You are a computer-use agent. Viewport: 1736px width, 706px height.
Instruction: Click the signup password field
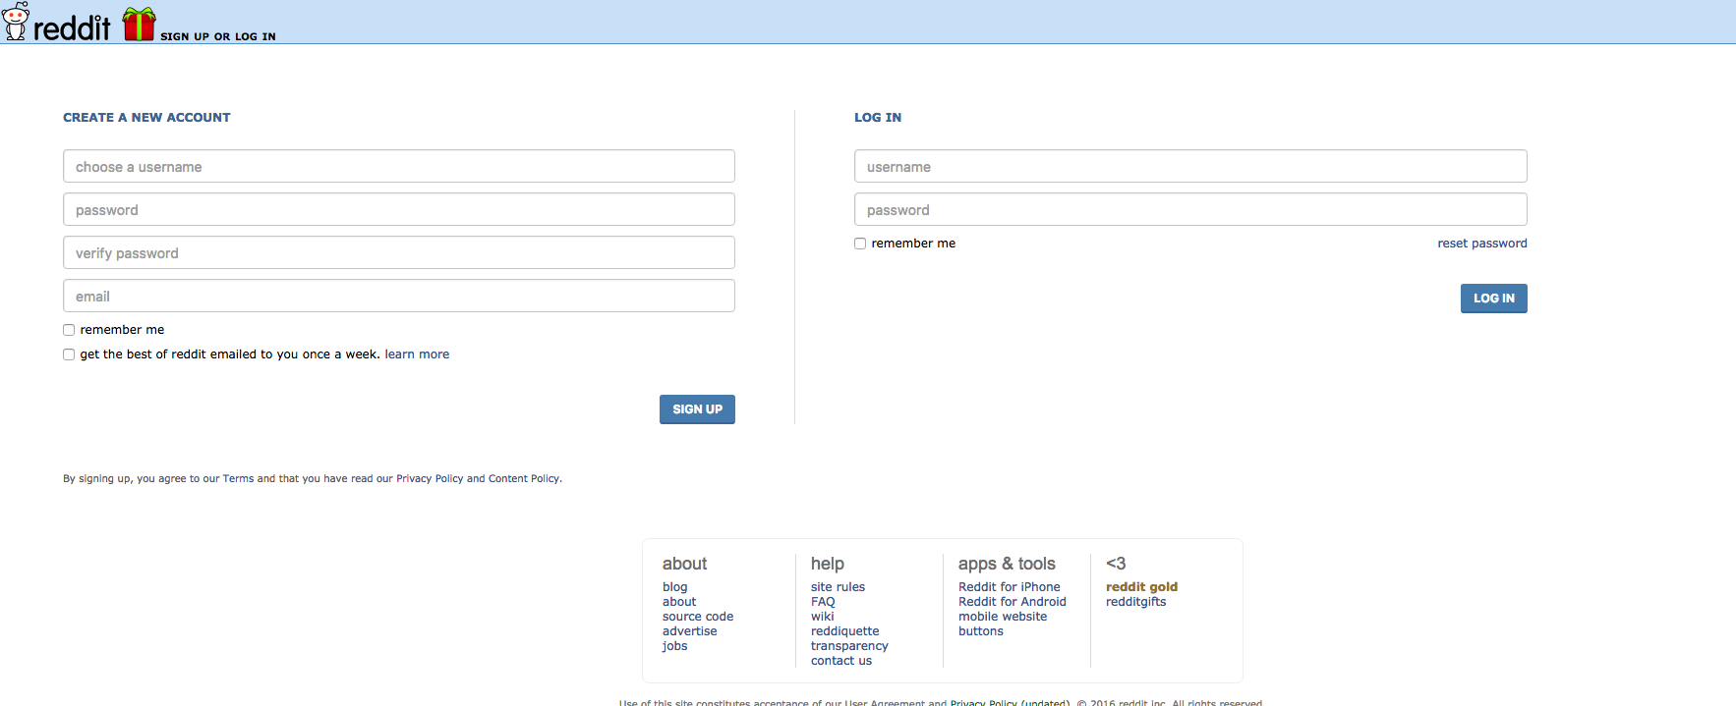399,209
